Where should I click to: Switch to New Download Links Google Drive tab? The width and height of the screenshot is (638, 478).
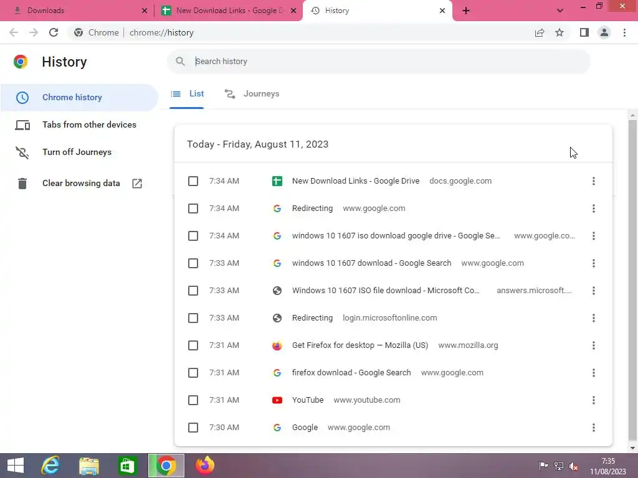[228, 11]
